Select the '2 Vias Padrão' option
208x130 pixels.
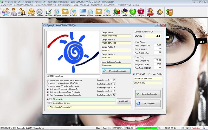pos(149,74)
